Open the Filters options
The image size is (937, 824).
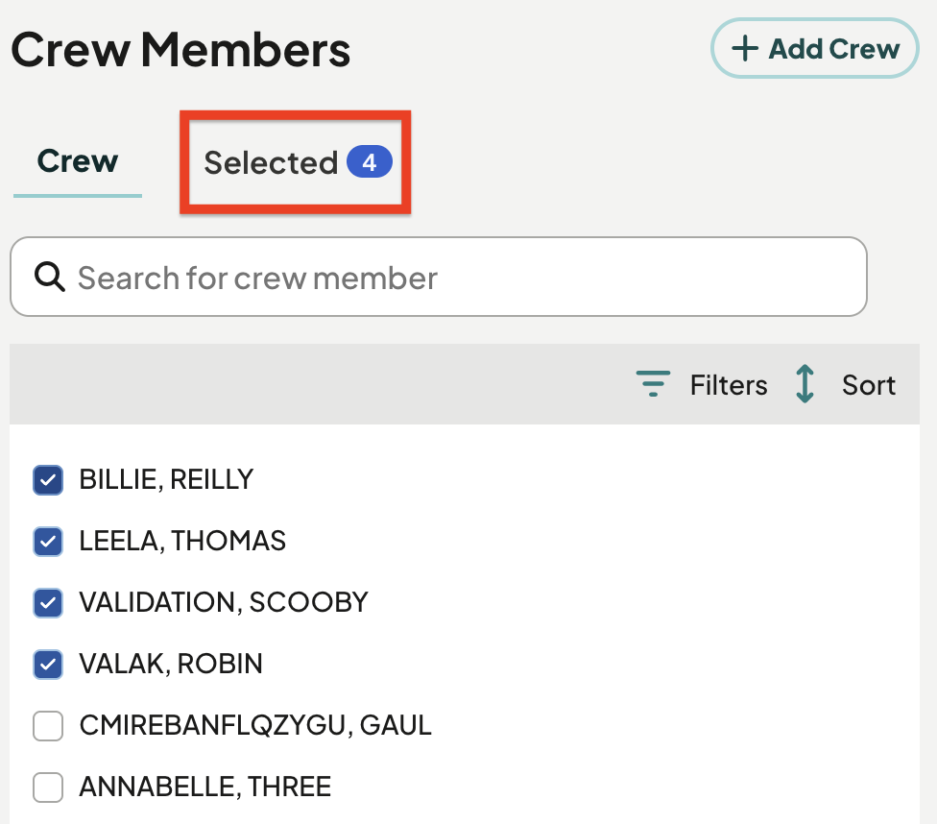(702, 384)
